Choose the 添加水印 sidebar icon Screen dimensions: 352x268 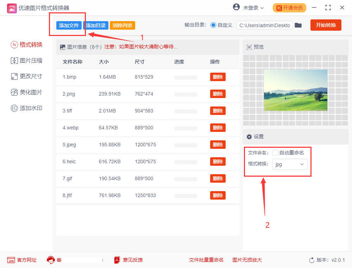pos(14,108)
